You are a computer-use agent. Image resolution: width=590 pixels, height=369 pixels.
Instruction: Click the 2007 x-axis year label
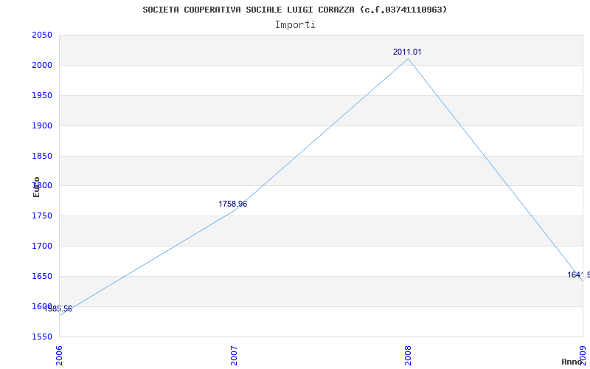coord(234,356)
